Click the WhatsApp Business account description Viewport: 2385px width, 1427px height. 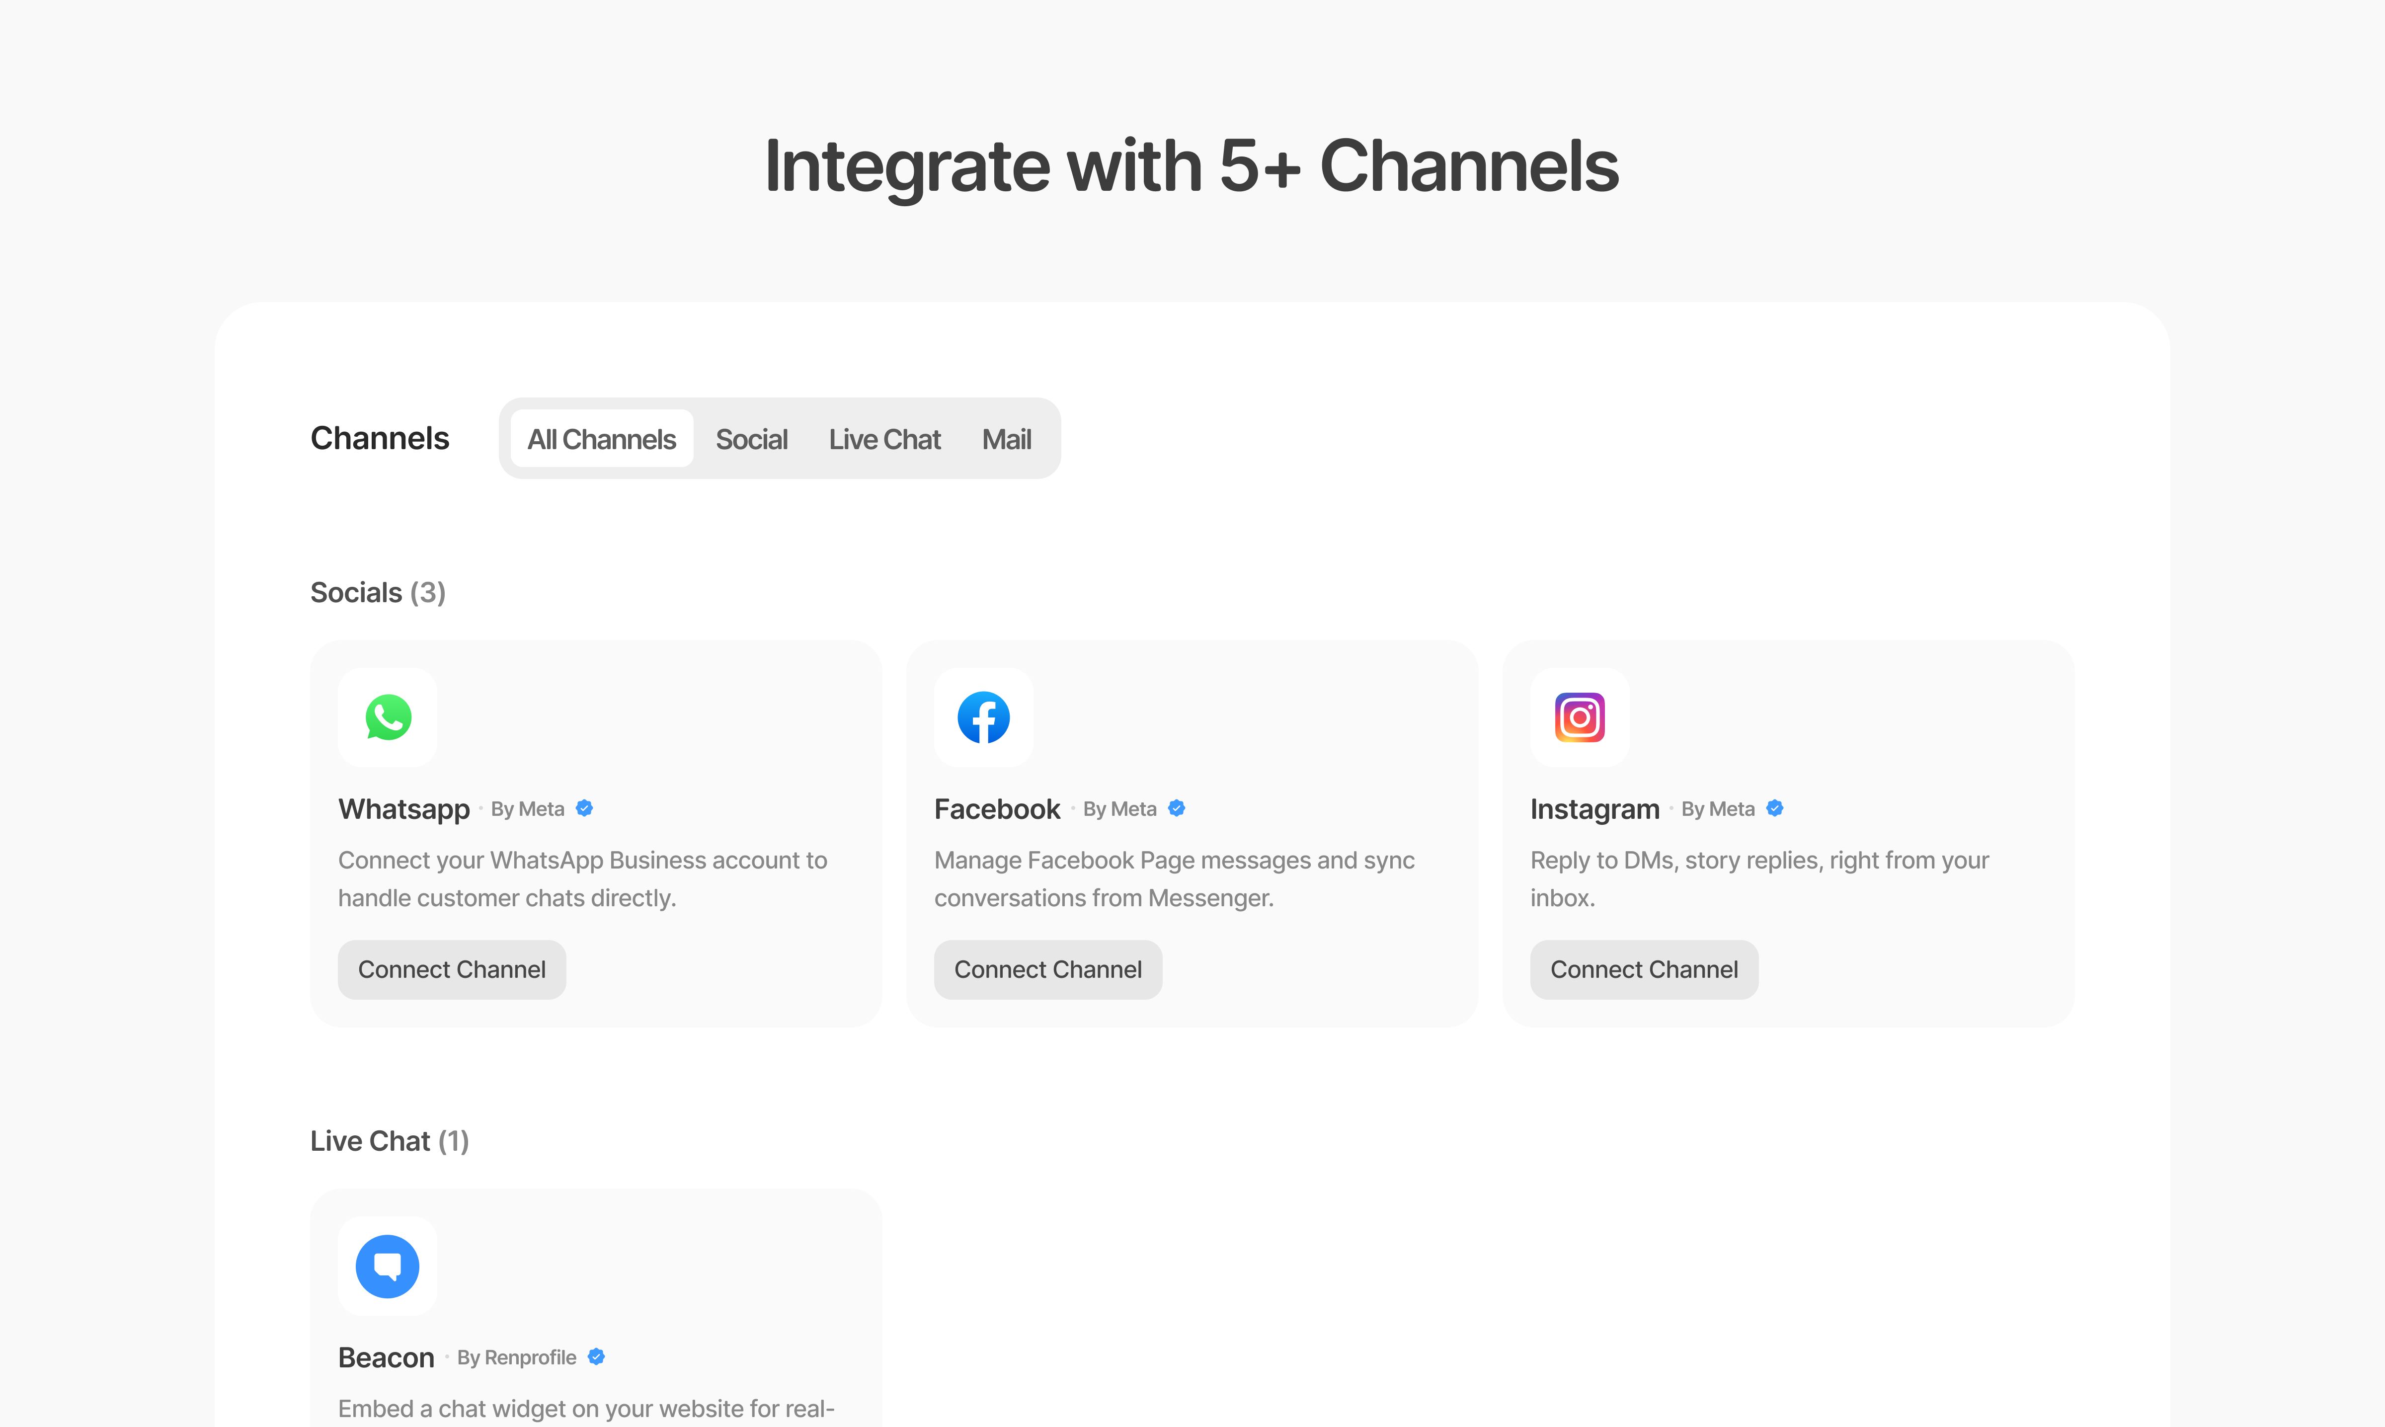pos(582,879)
